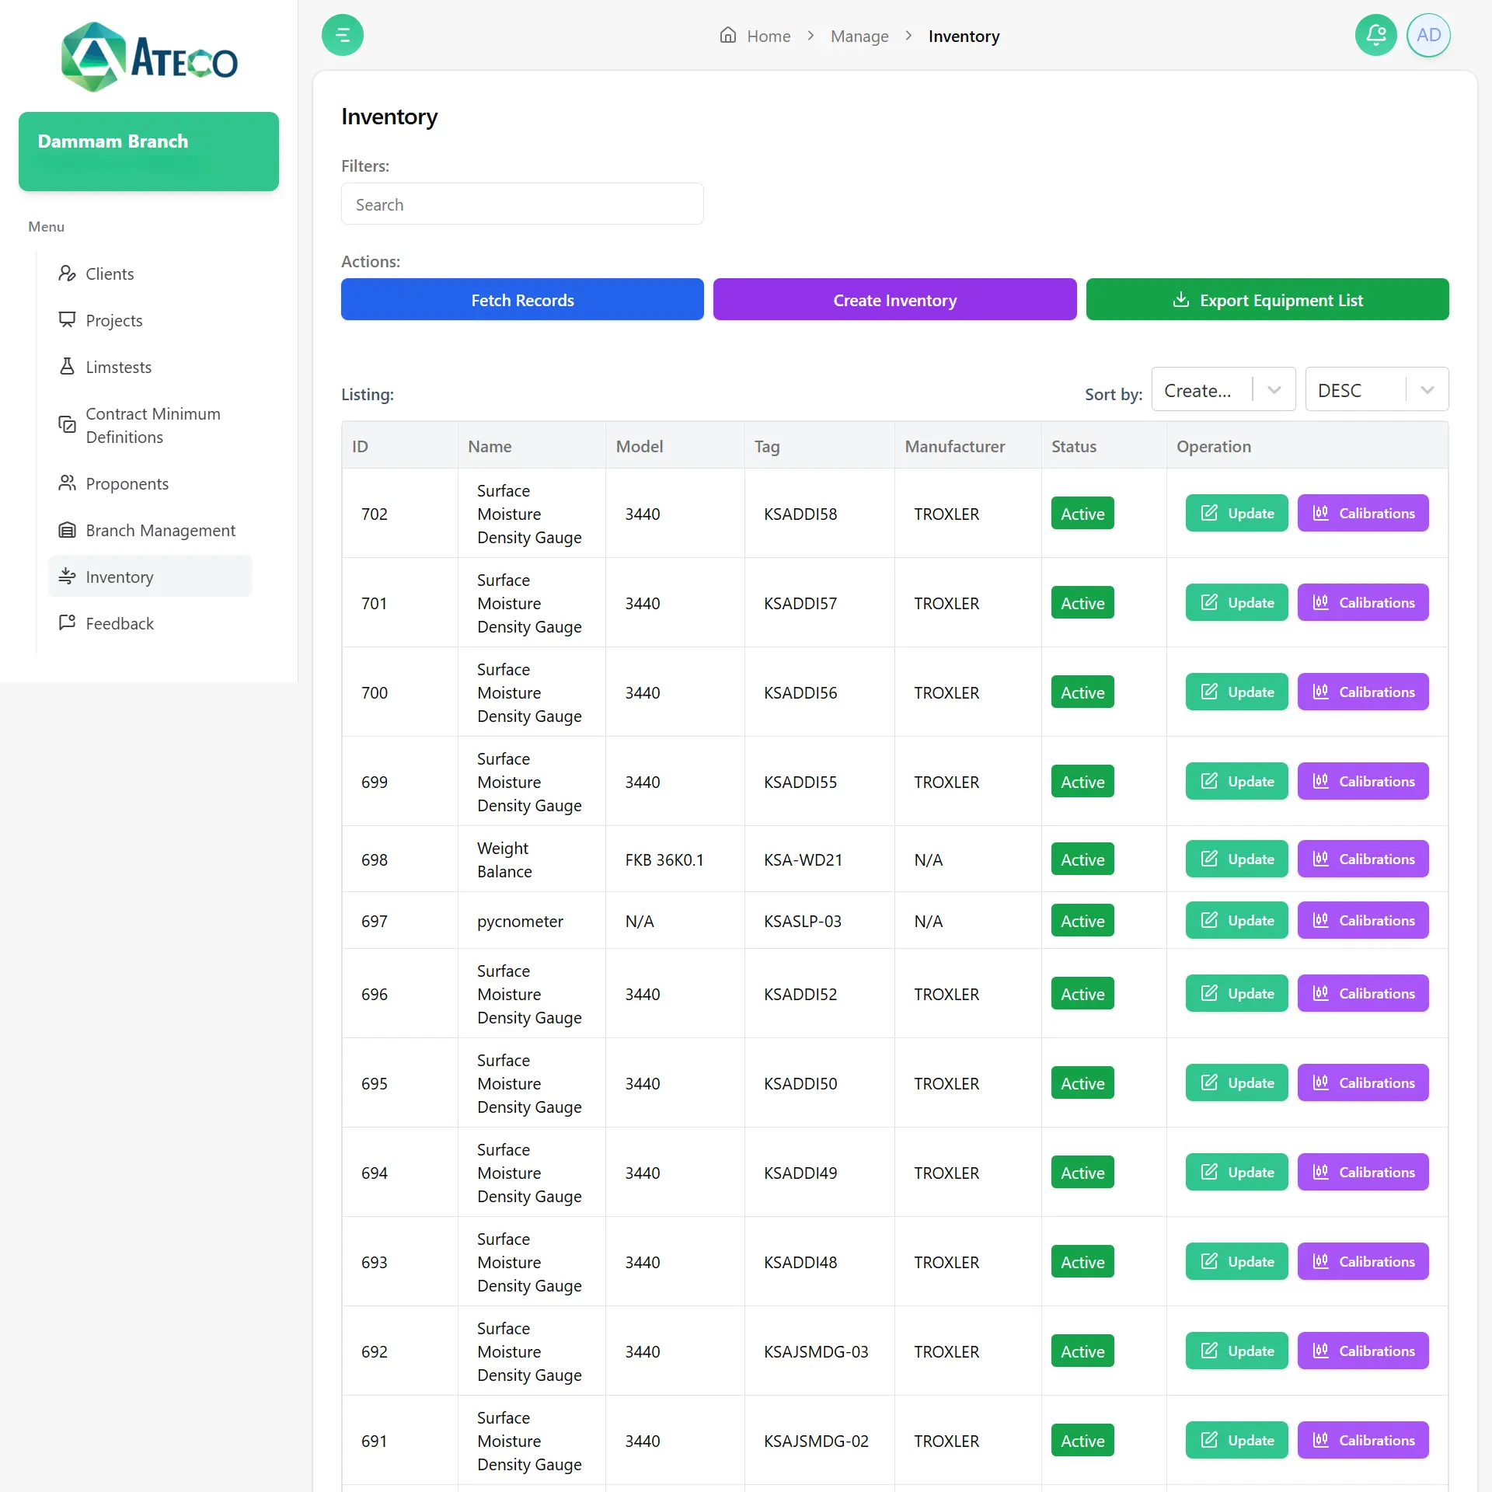
Task: Click Calibrations button for ID 693
Action: (x=1363, y=1261)
